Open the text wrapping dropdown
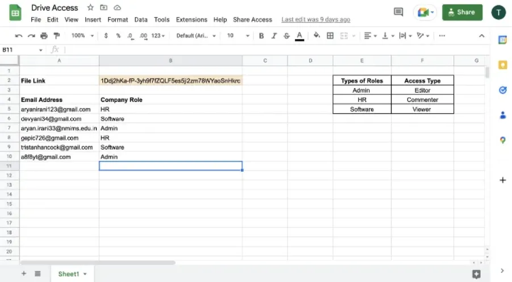The width and height of the screenshot is (512, 282). [x=405, y=36]
